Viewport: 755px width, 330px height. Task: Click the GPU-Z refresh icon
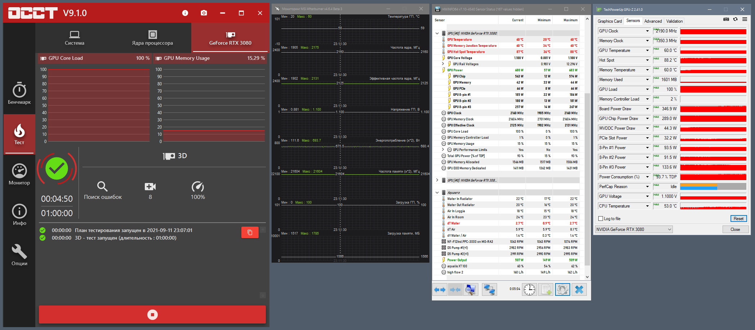[736, 19]
